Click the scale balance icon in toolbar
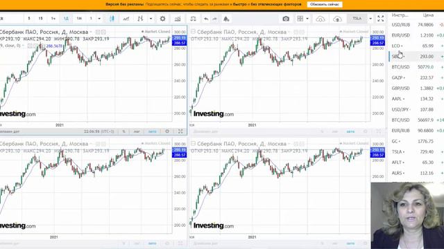 [193, 19]
